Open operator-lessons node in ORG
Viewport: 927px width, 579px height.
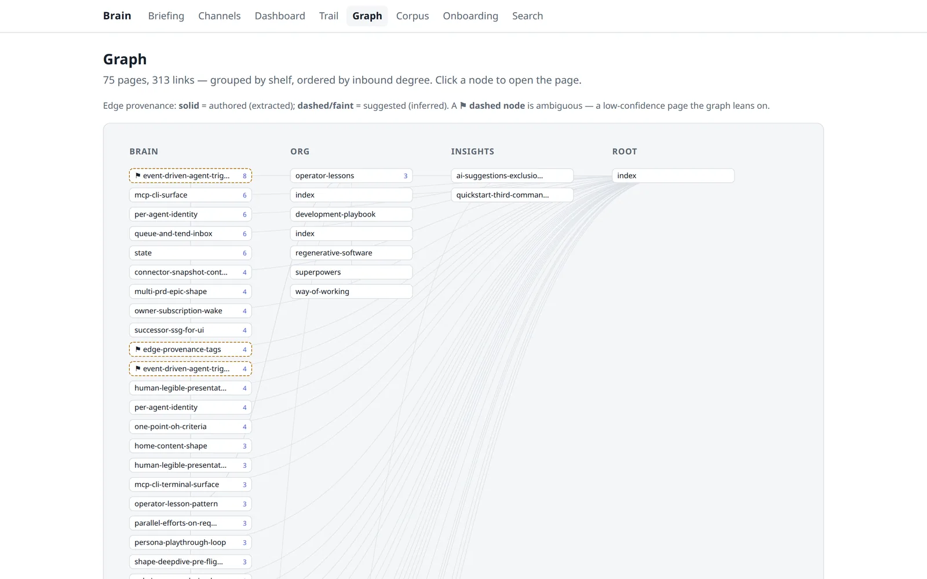(351, 175)
